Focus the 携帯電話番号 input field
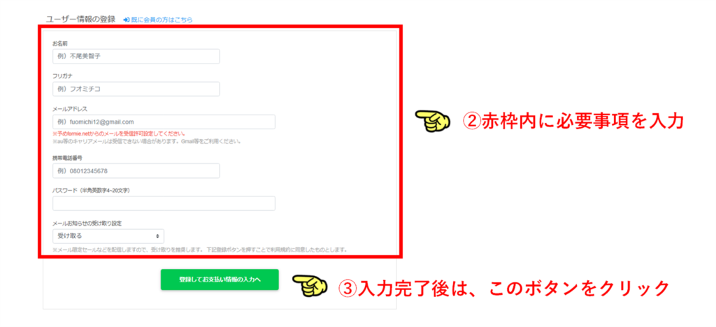This screenshot has height=327, width=716. pyautogui.click(x=136, y=171)
